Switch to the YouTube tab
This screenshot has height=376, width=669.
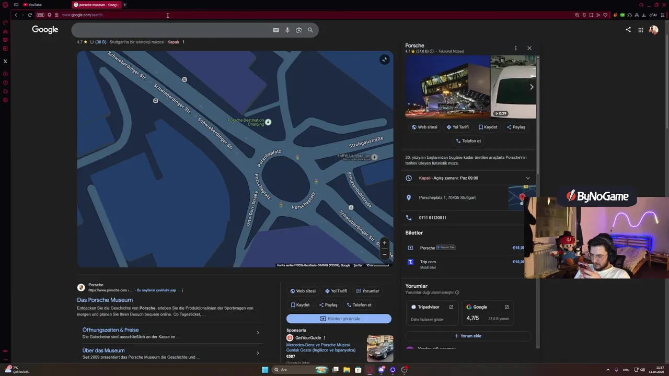pyautogui.click(x=32, y=5)
